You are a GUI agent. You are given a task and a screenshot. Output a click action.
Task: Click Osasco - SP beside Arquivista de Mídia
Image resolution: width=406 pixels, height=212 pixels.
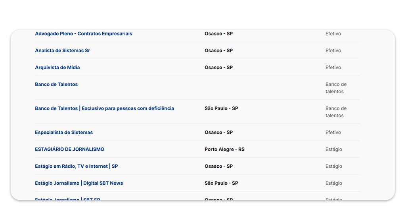pos(218,68)
